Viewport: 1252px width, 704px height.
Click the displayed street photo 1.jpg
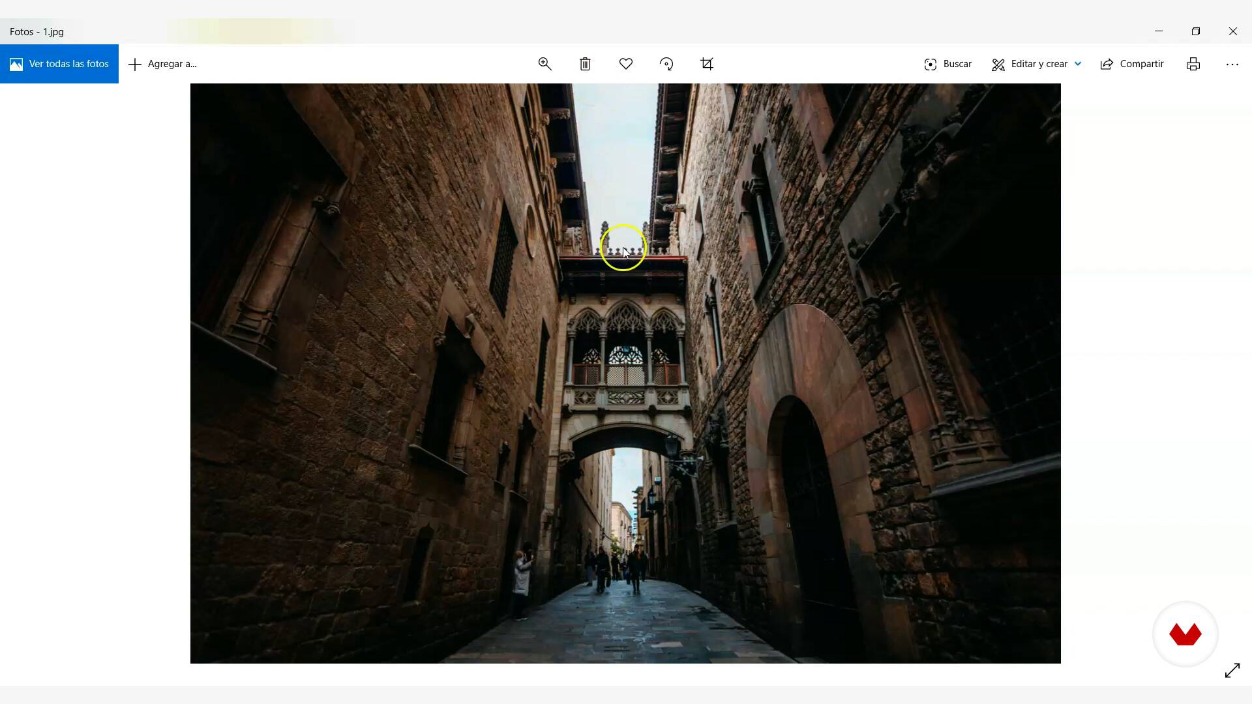coord(625,374)
